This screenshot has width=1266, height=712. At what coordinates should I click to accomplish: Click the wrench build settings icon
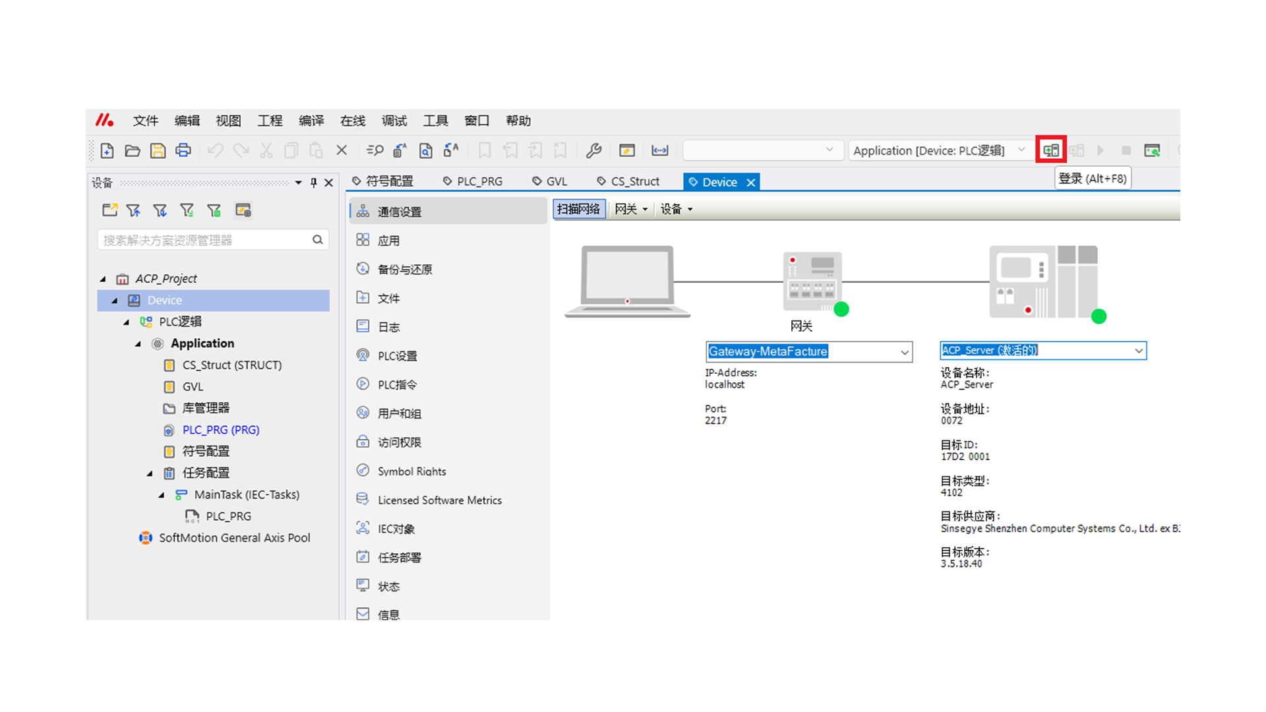[x=593, y=150]
